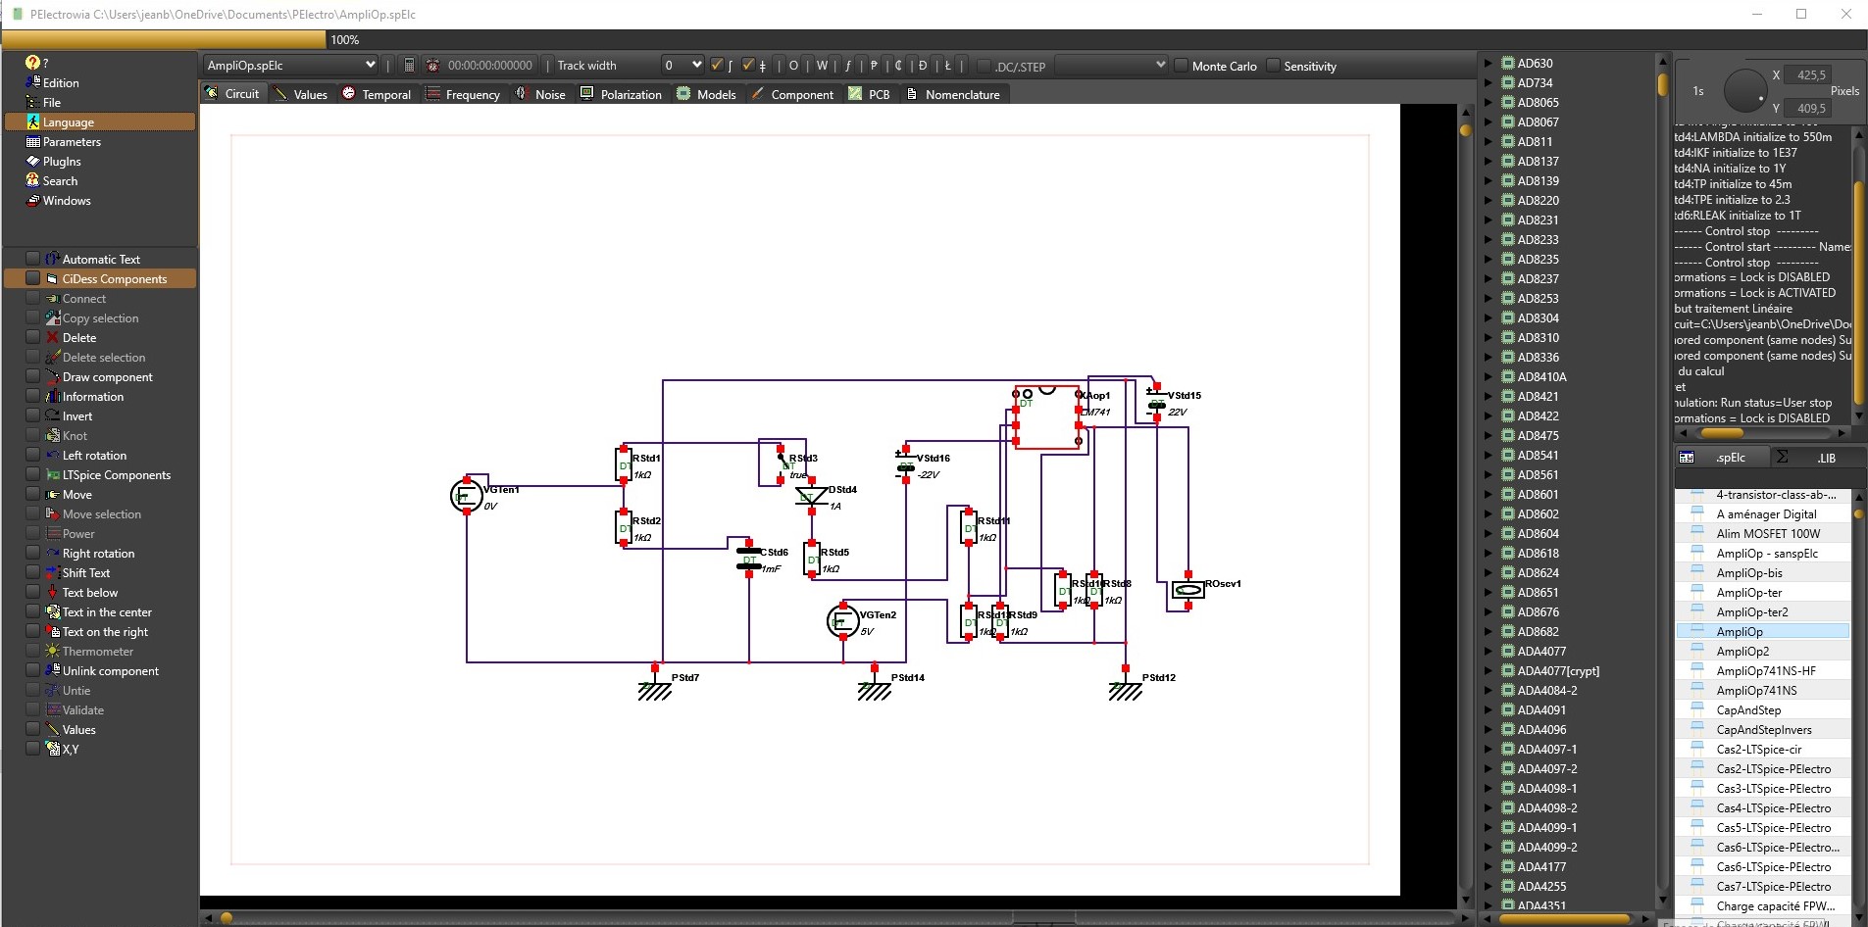Screen dimensions: 1868x927
Task: Click the AD8065 chip icon
Action: click(1508, 103)
